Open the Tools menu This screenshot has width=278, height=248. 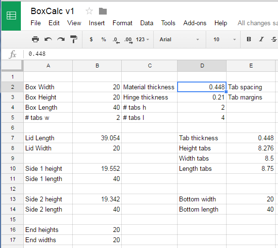[x=168, y=23]
